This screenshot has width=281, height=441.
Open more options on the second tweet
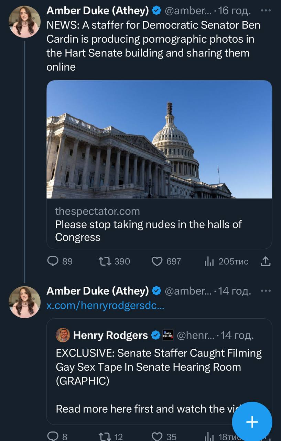266,291
